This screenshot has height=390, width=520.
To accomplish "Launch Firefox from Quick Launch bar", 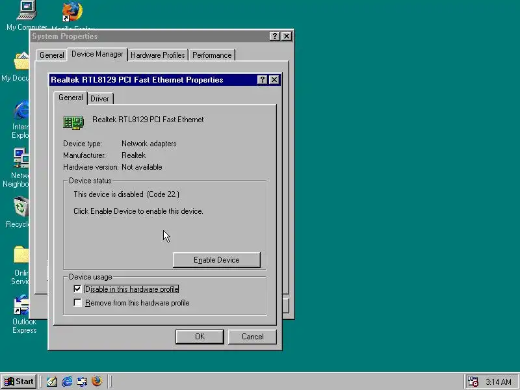I will pyautogui.click(x=97, y=382).
